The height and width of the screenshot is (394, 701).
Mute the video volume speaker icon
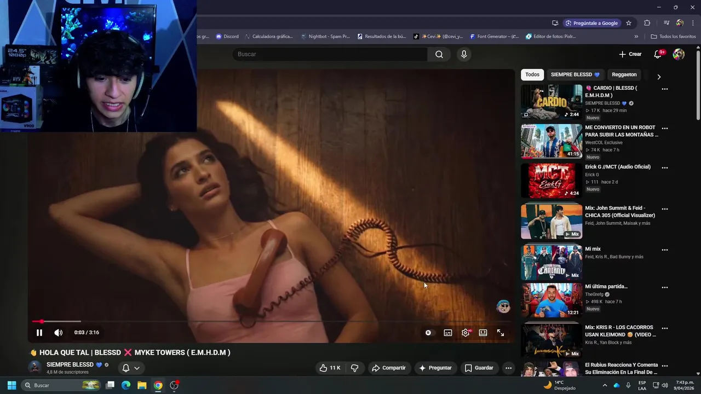pyautogui.click(x=59, y=333)
